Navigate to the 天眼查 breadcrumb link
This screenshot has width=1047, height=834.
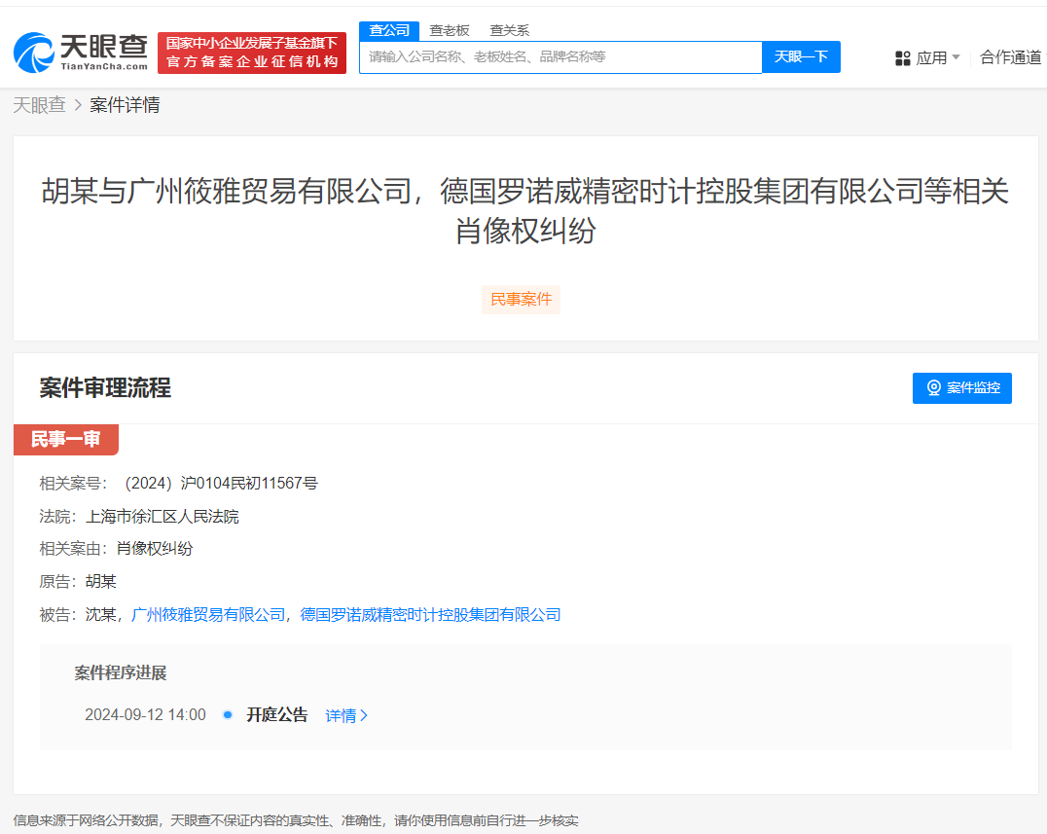pyautogui.click(x=39, y=104)
